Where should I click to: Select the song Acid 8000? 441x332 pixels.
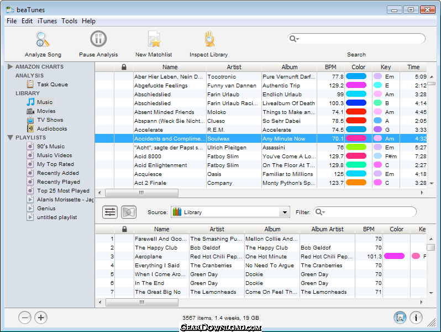click(x=261, y=156)
